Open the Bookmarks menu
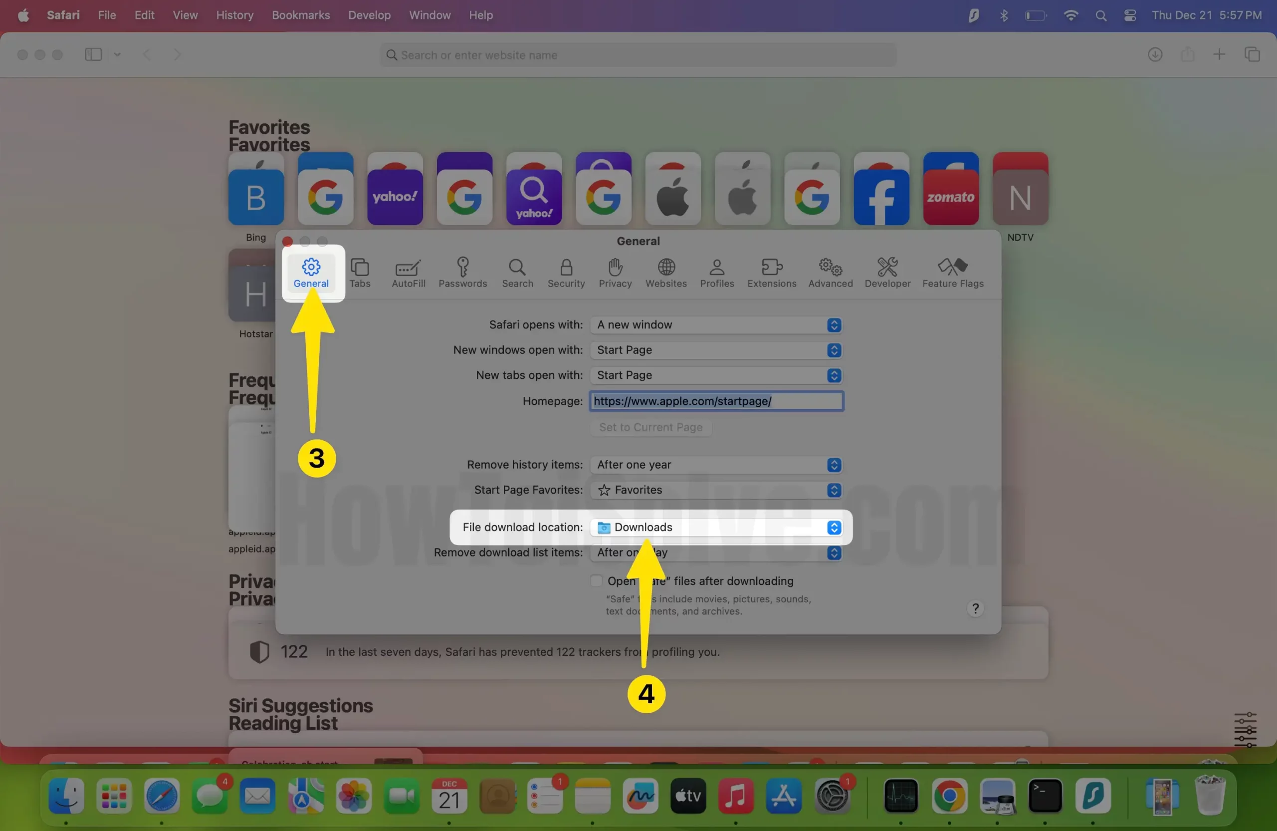The image size is (1277, 831). point(300,15)
